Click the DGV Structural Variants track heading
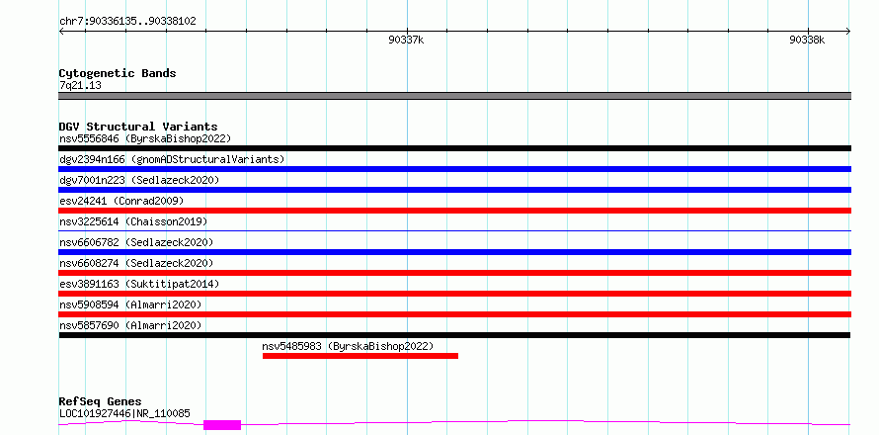879x435 pixels. pos(138,127)
